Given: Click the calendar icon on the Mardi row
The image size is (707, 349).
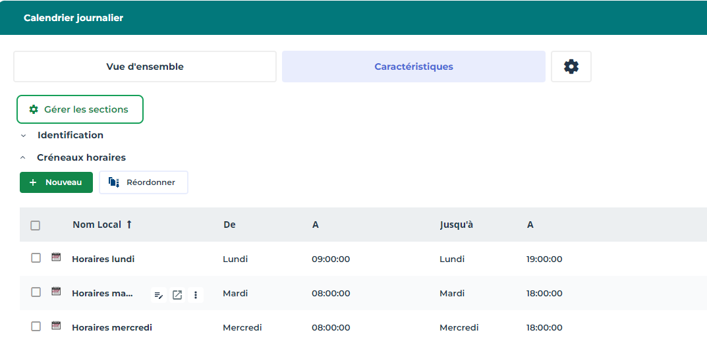Looking at the screenshot, I should [56, 292].
